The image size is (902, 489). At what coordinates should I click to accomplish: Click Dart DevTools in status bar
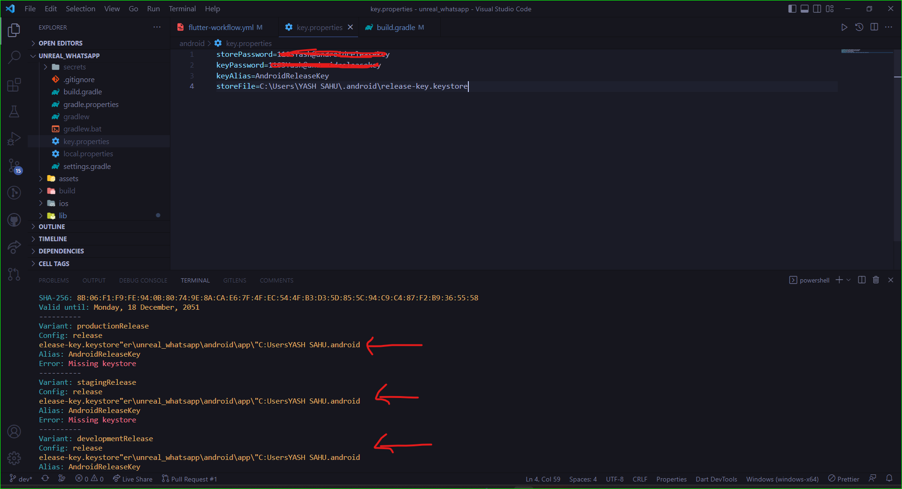pyautogui.click(x=716, y=479)
